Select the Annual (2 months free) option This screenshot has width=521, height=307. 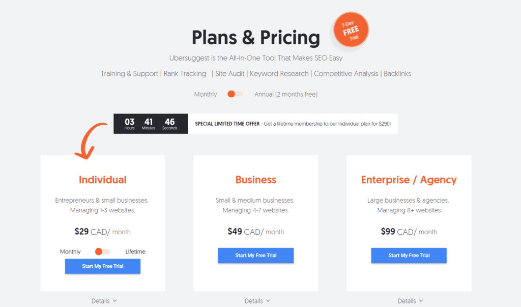(x=286, y=94)
